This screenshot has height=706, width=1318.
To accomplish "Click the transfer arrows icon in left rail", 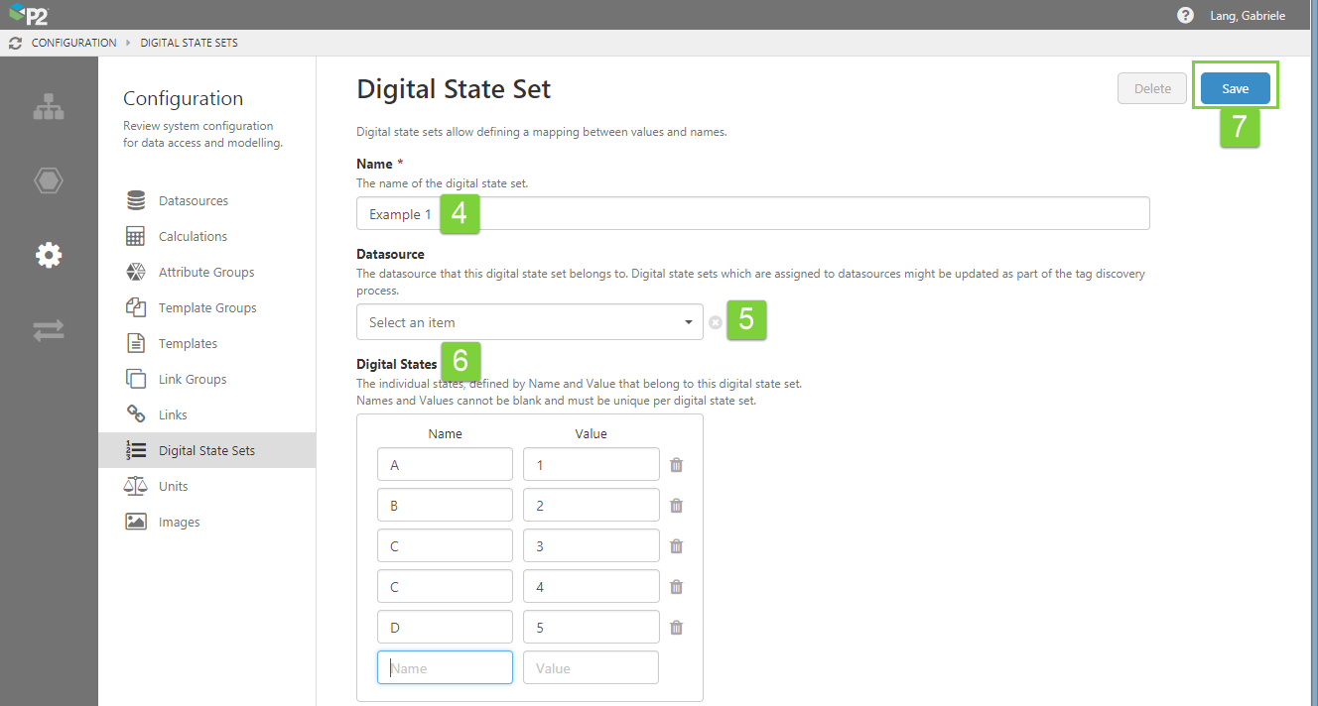I will click(49, 331).
